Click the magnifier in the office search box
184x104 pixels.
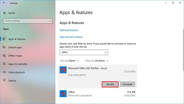pyautogui.click(x=105, y=52)
